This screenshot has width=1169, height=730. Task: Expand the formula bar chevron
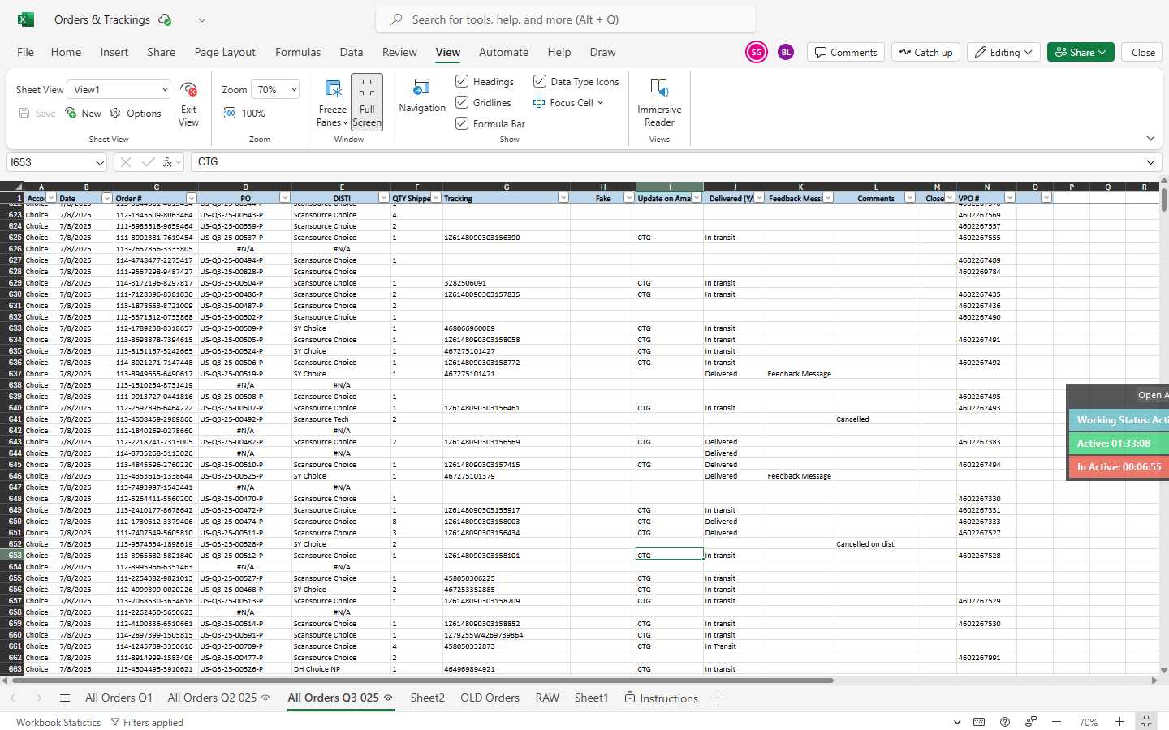tap(1150, 162)
